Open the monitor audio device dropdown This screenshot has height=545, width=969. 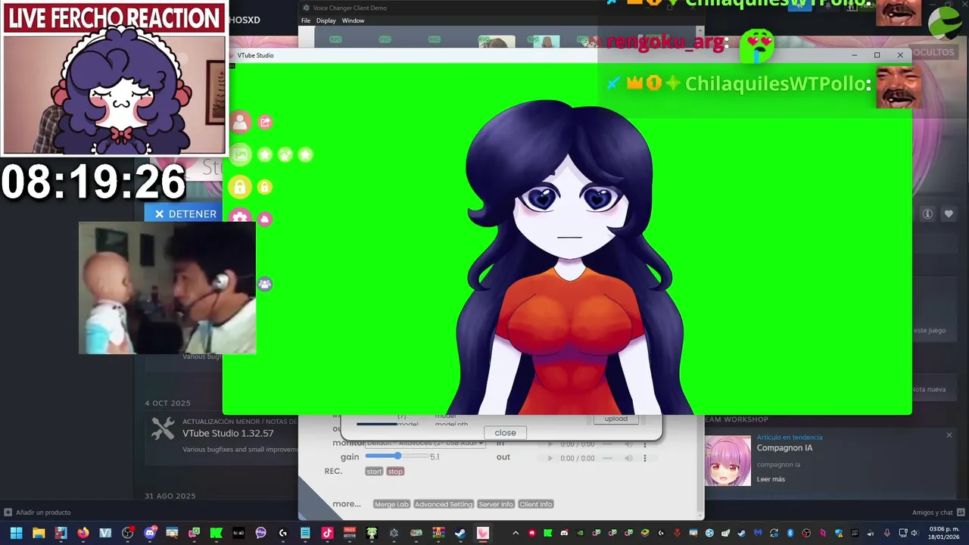coord(425,443)
